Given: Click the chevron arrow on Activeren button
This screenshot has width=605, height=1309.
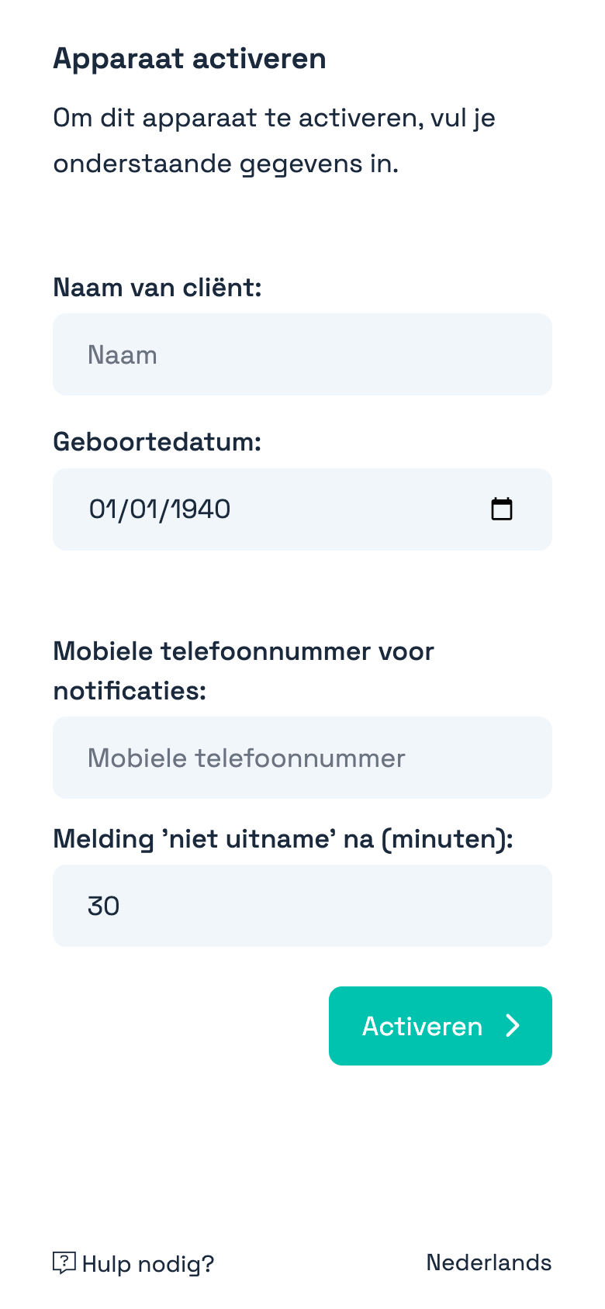Looking at the screenshot, I should click(513, 1026).
